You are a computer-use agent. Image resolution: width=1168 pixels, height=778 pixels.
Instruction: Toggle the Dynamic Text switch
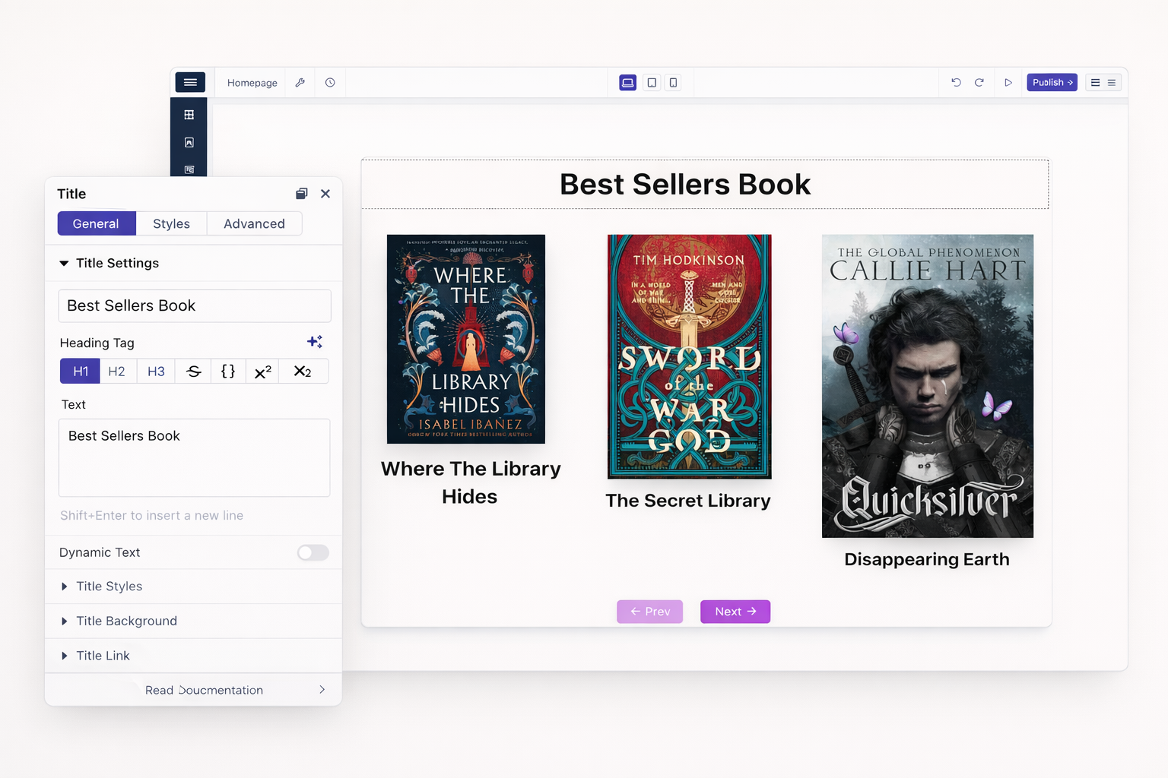(313, 552)
